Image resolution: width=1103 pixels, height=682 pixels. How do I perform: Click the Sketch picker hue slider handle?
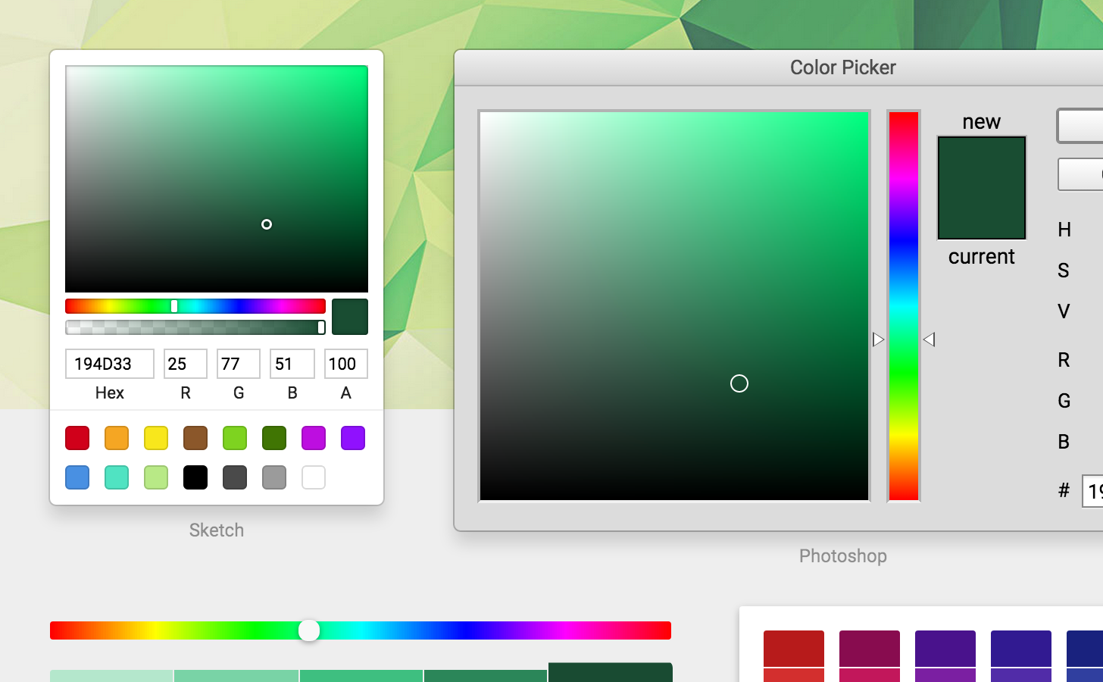pos(174,306)
